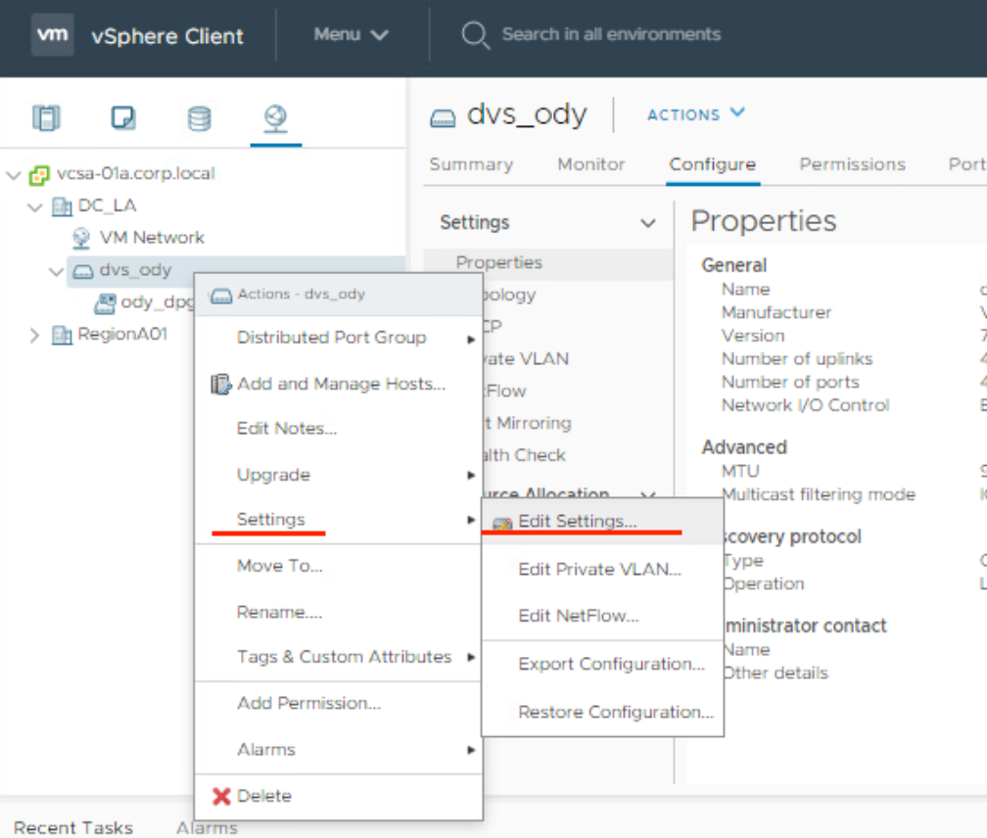This screenshot has height=838, width=987.
Task: Expand Tags & Custom Attributes submenu arrow
Action: 471,658
